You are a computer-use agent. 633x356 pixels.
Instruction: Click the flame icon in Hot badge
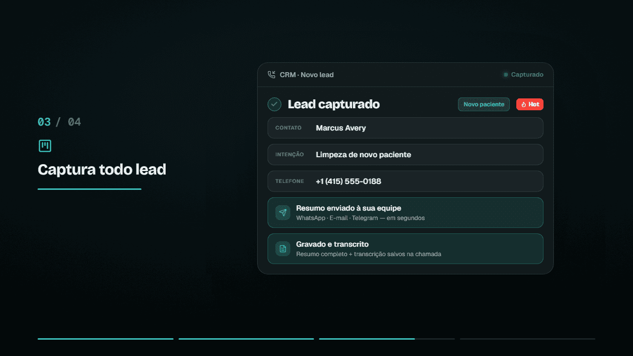pyautogui.click(x=524, y=104)
